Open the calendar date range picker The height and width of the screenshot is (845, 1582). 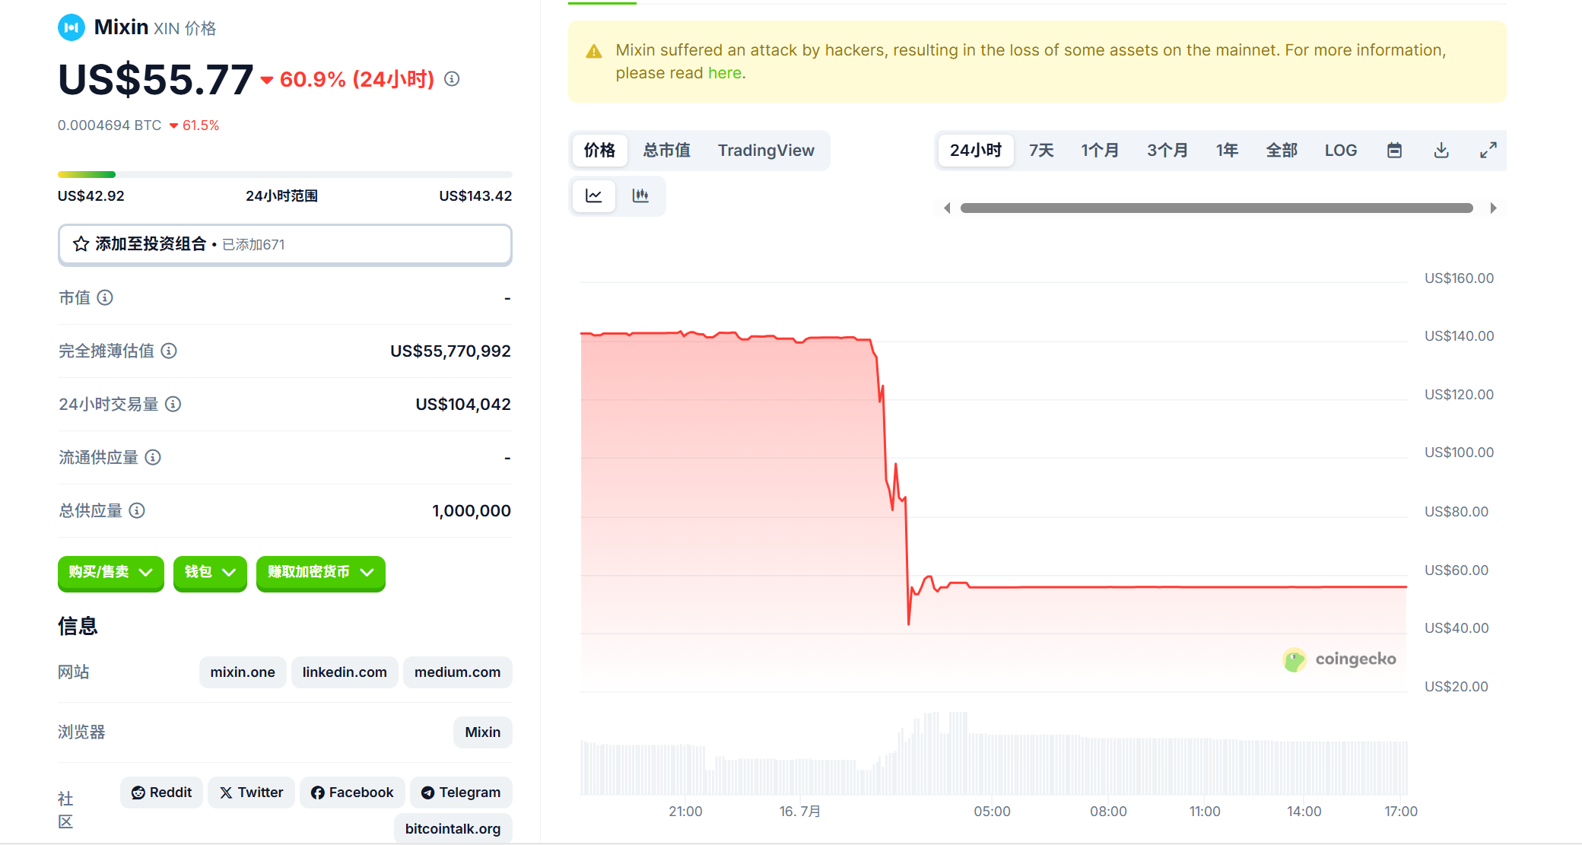[1394, 151]
